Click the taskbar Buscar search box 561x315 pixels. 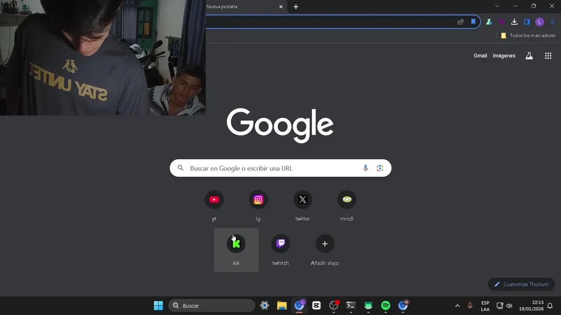point(212,306)
